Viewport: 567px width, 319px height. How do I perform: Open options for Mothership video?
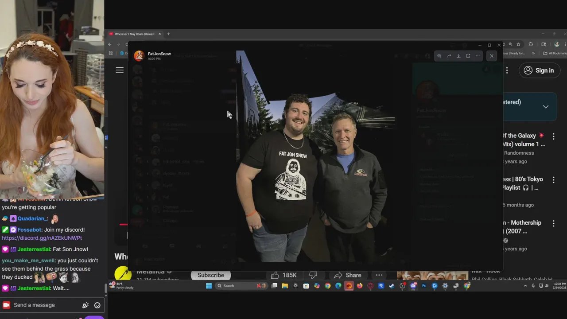[x=553, y=223]
